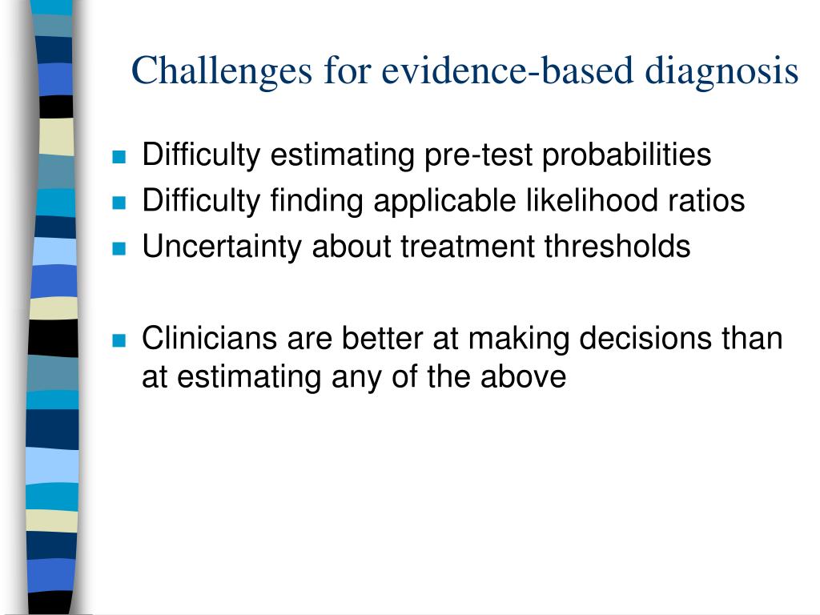Click the light blue ribbon block below navy block

click(52, 466)
